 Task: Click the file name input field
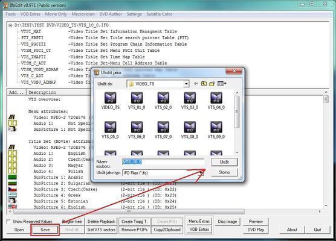coord(163,162)
